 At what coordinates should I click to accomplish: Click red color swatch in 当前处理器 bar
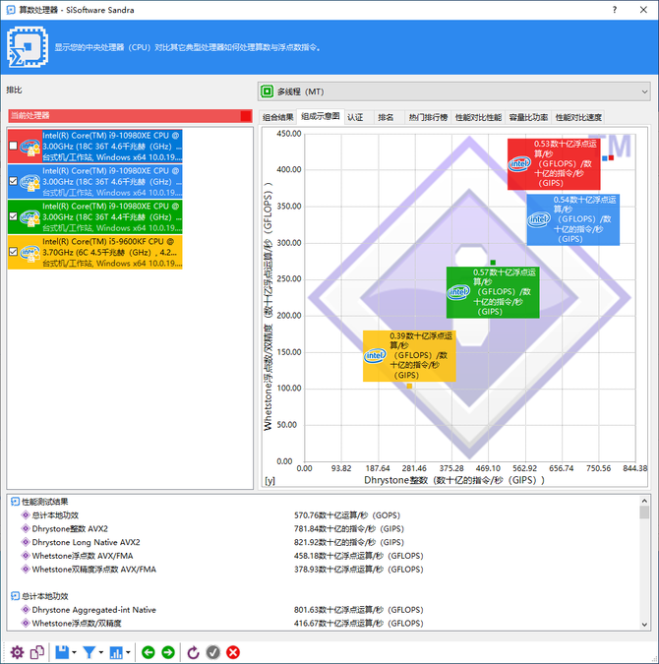click(x=246, y=116)
